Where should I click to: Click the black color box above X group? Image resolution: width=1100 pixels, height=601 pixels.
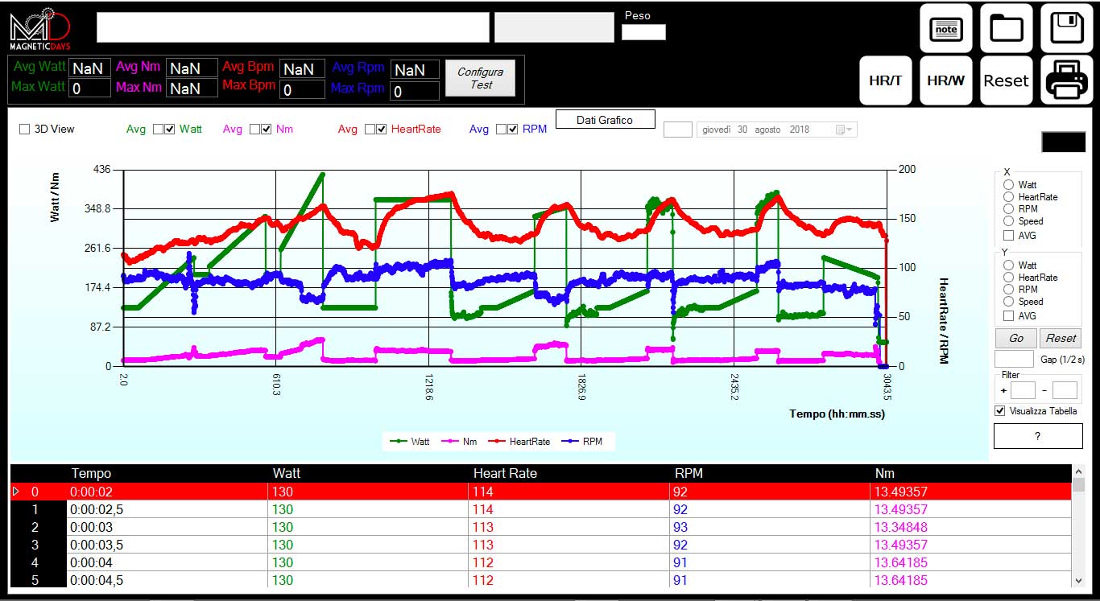(x=1063, y=142)
